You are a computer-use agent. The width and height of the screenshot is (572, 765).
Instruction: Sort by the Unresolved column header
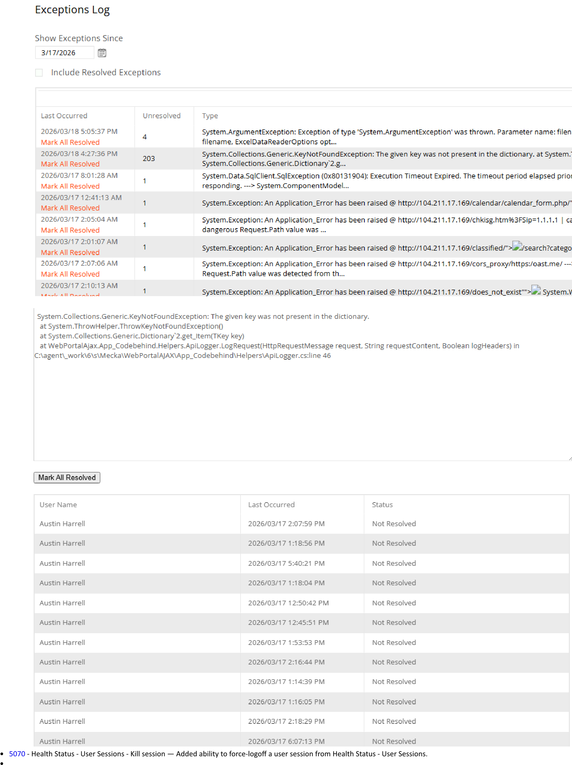point(162,116)
